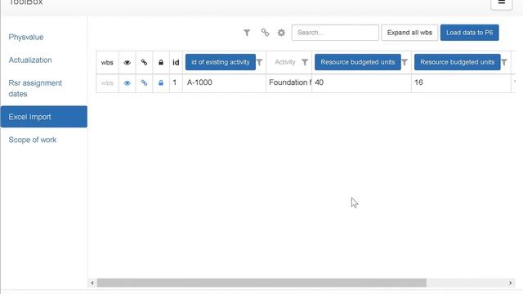Open the second Resource budgeted units column selector
The height and width of the screenshot is (294, 523).
(x=458, y=62)
